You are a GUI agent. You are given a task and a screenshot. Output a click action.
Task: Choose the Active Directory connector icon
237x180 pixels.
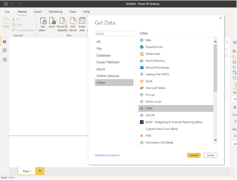(142, 61)
